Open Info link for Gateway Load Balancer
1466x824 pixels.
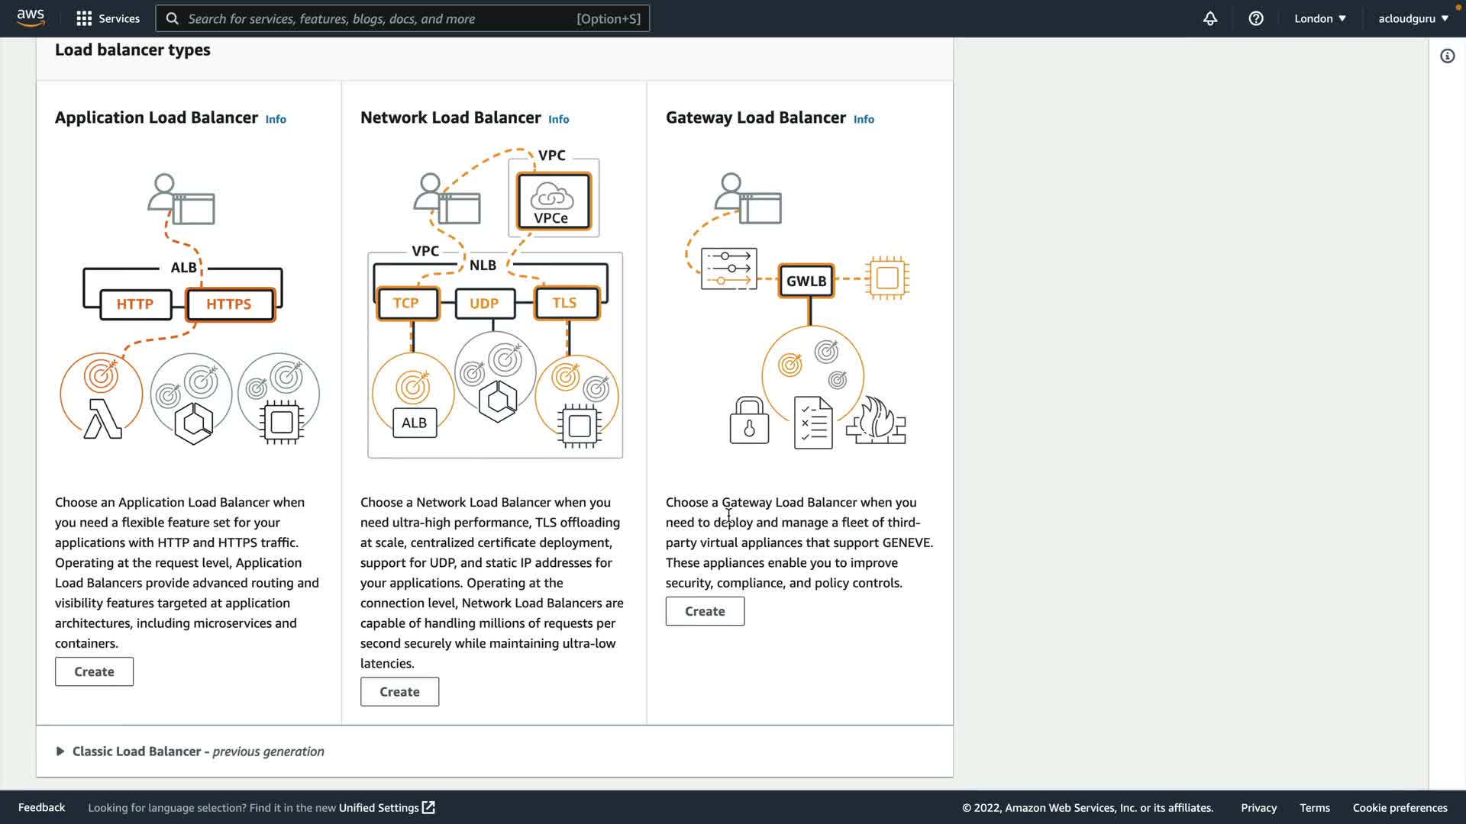coord(864,119)
